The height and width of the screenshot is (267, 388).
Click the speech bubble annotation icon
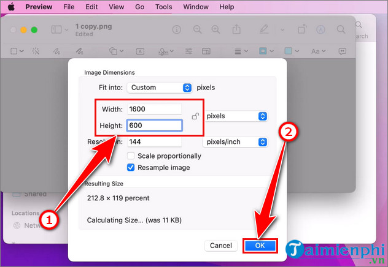coord(342,51)
